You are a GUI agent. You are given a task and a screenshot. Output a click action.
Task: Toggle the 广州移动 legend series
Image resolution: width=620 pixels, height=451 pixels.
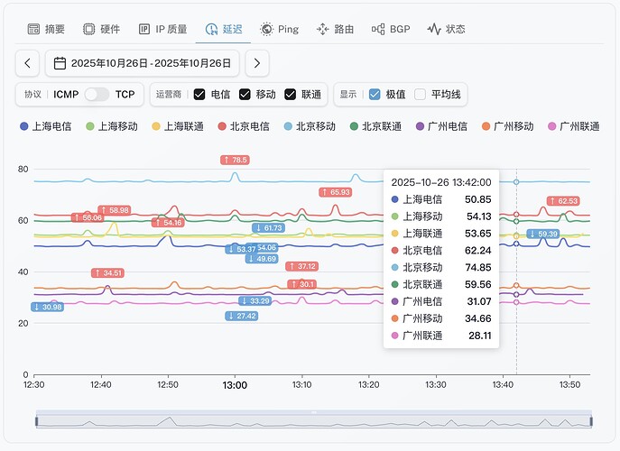point(508,127)
